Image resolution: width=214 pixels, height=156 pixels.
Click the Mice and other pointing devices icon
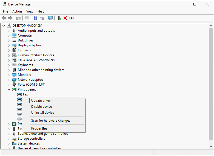(14, 70)
